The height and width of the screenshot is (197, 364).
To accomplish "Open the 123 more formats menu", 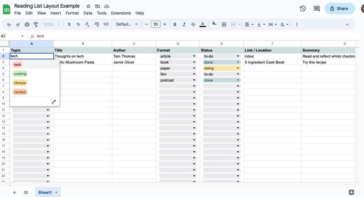I will [106, 24].
